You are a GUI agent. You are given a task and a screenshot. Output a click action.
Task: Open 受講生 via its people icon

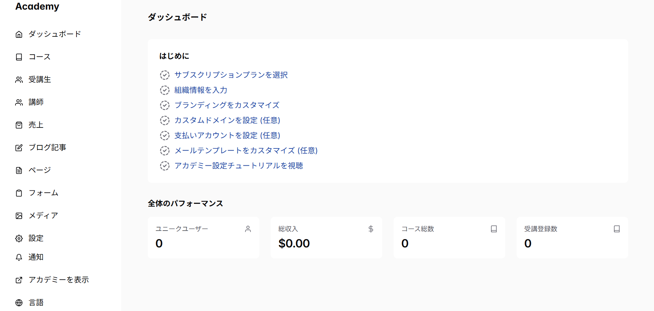[19, 79]
